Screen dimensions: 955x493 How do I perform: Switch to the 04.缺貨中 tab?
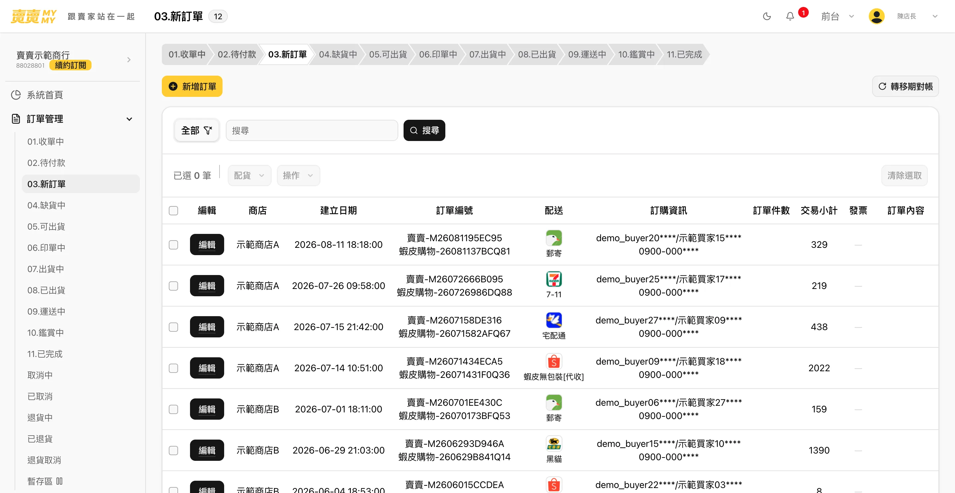(x=338, y=54)
